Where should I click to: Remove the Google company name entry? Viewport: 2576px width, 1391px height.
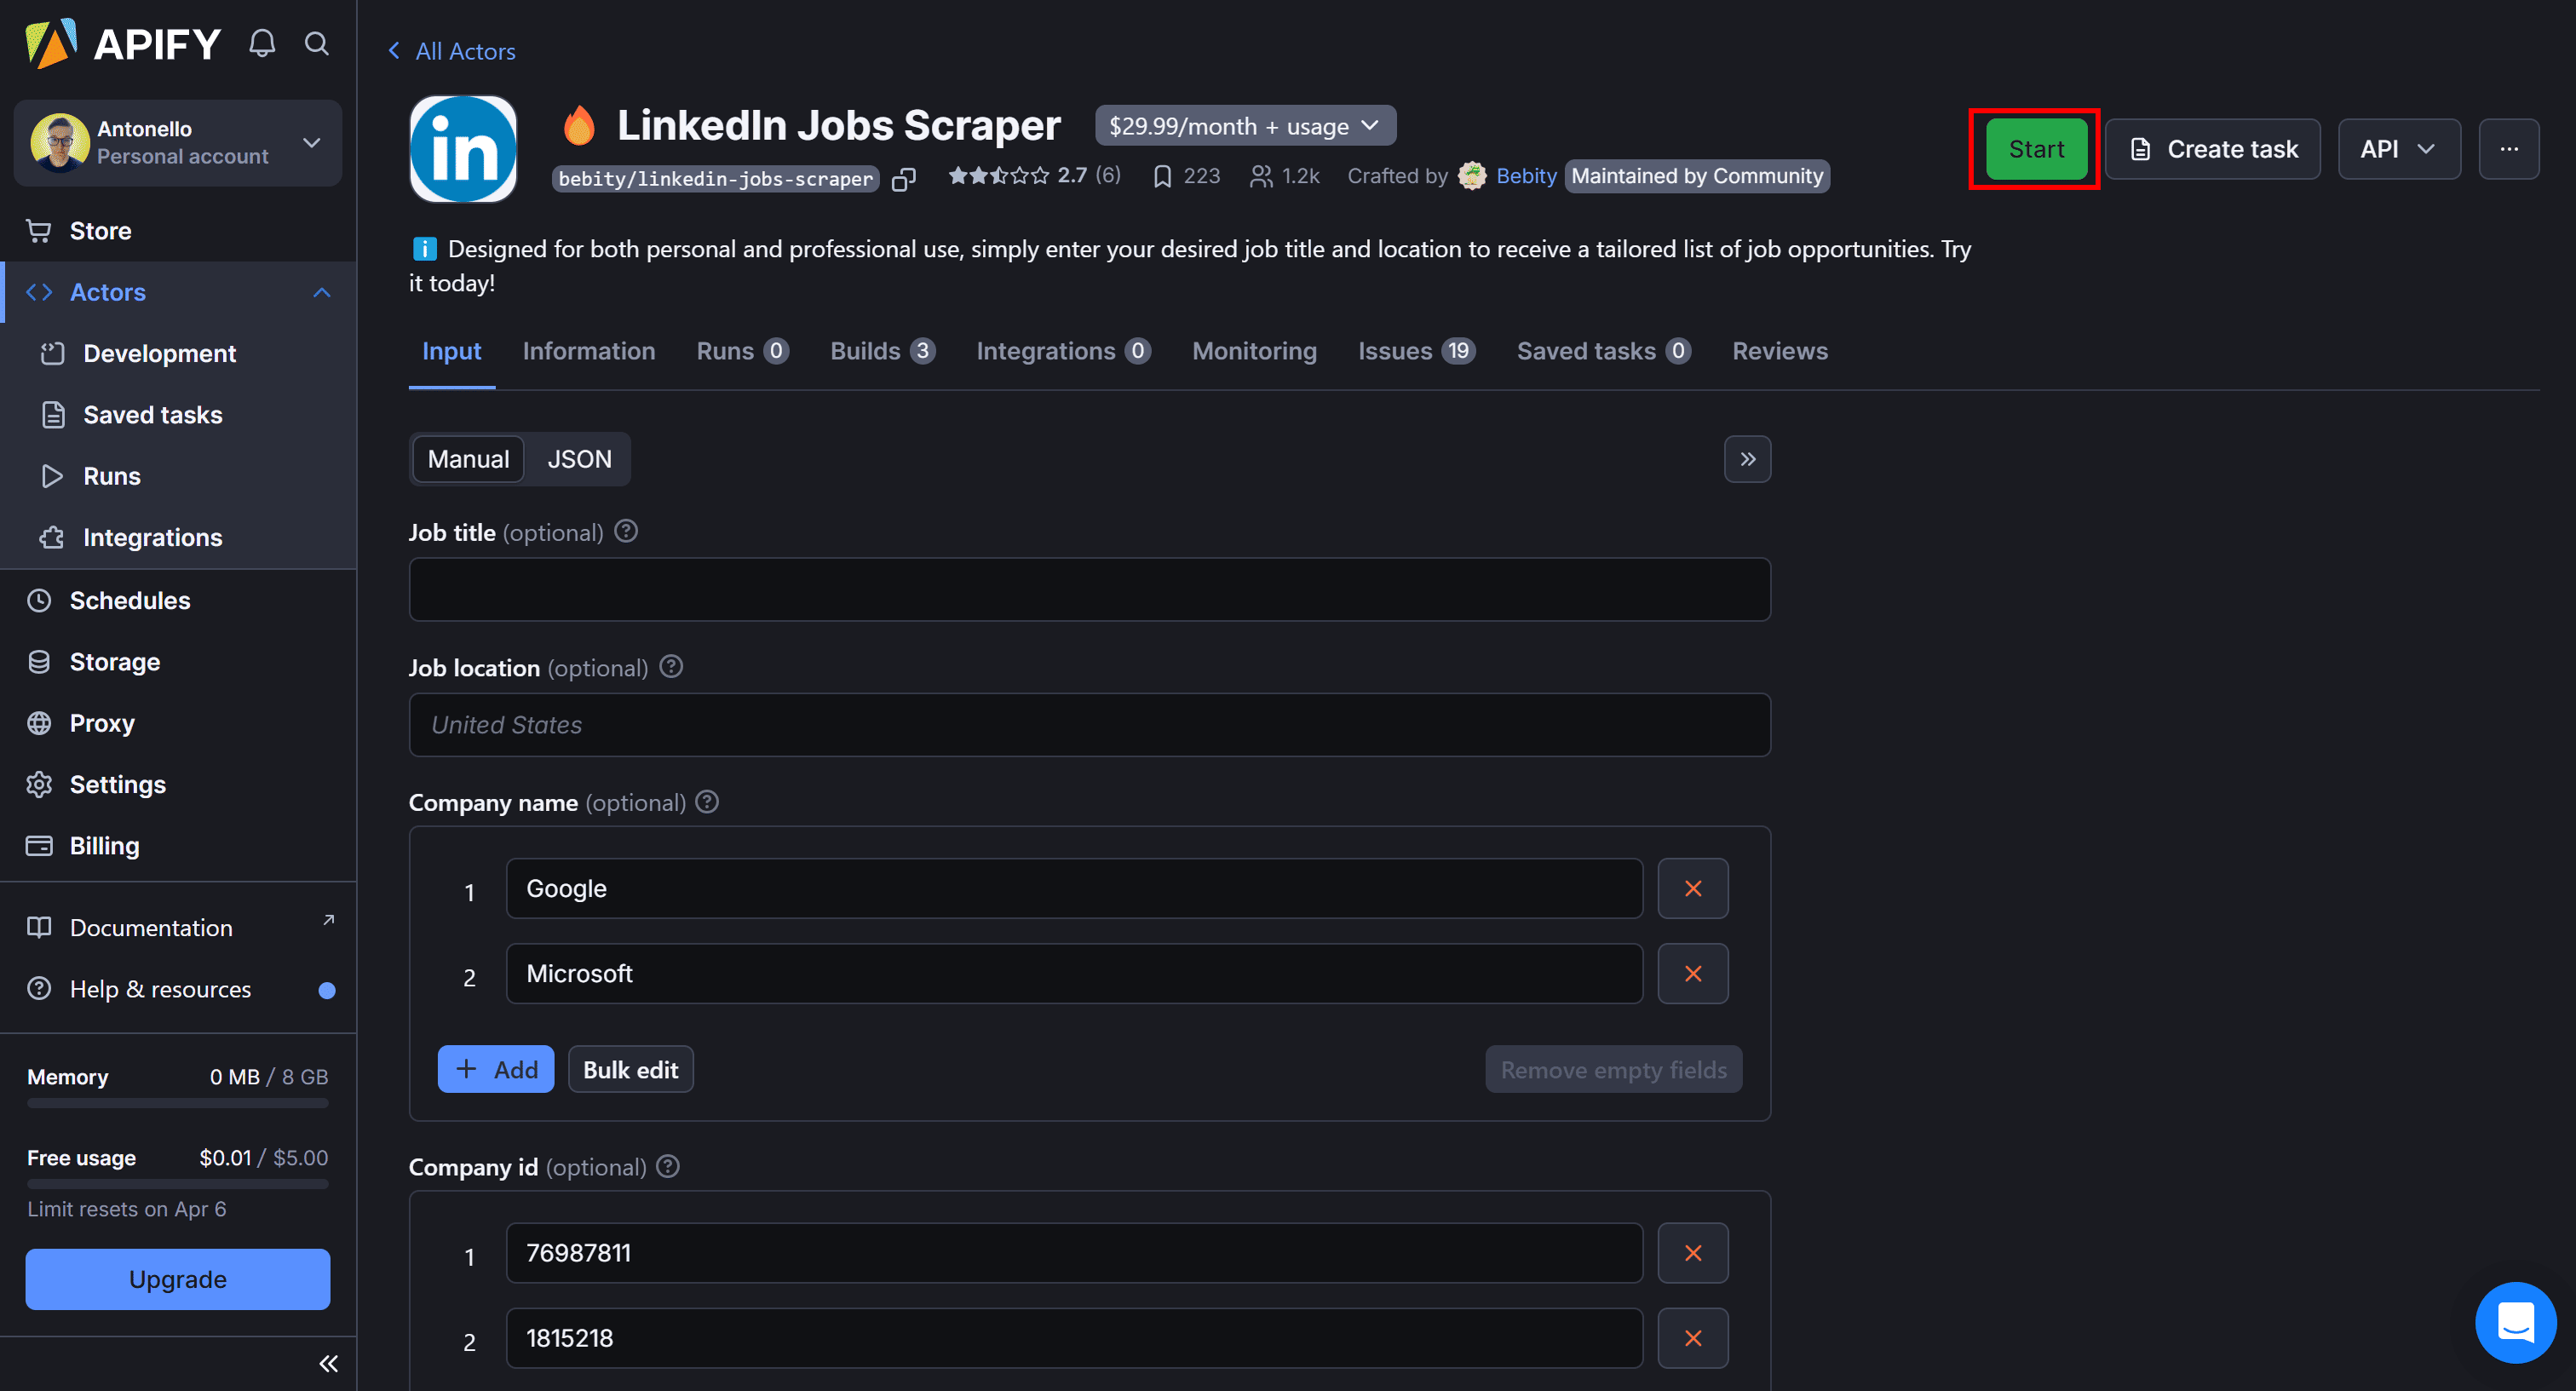click(x=1693, y=888)
